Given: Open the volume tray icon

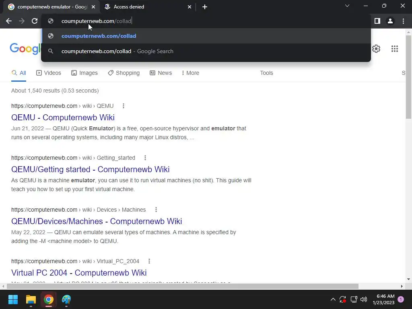Looking at the screenshot, I should tap(364, 299).
